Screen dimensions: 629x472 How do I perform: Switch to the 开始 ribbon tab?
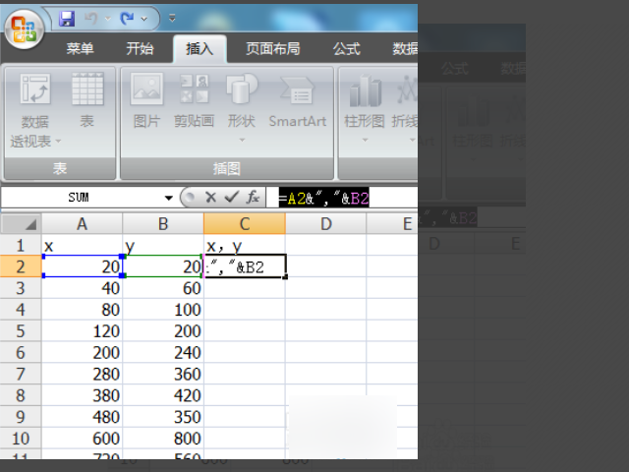click(140, 48)
